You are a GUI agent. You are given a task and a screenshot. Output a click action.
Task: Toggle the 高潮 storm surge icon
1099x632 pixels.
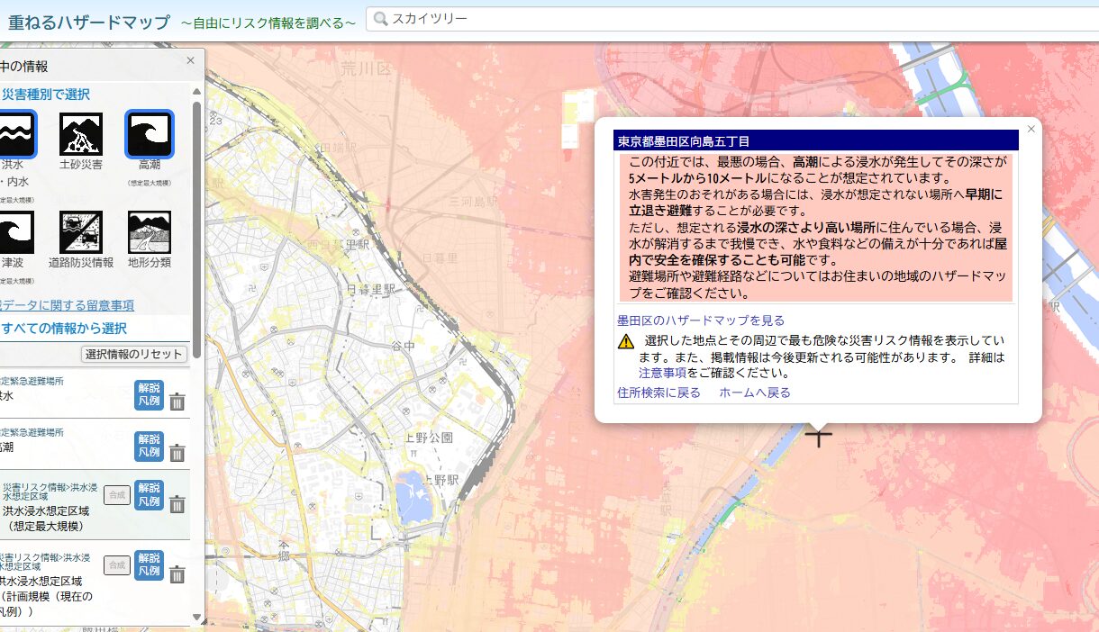click(149, 134)
